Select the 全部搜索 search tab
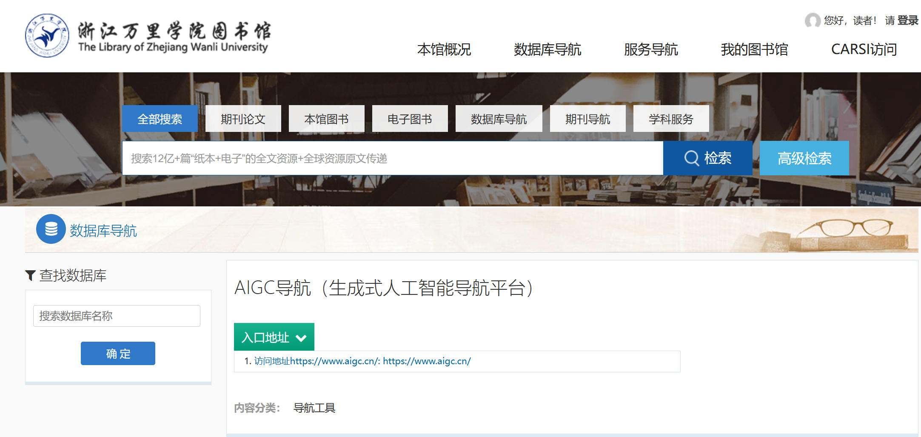Viewport: 921px width, 437px height. [x=160, y=119]
